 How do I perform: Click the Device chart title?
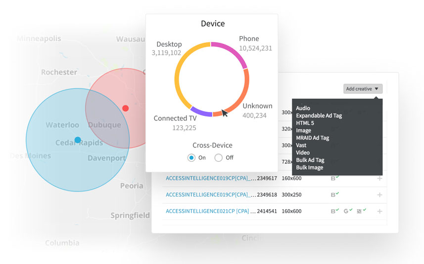pos(213,24)
